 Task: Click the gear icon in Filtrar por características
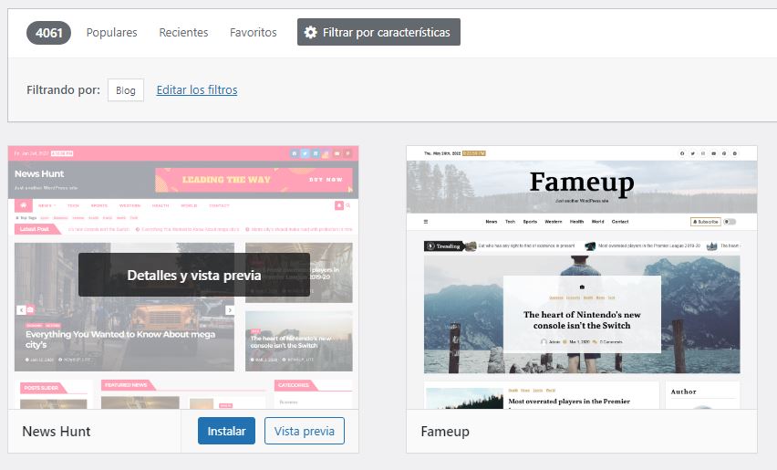click(311, 32)
